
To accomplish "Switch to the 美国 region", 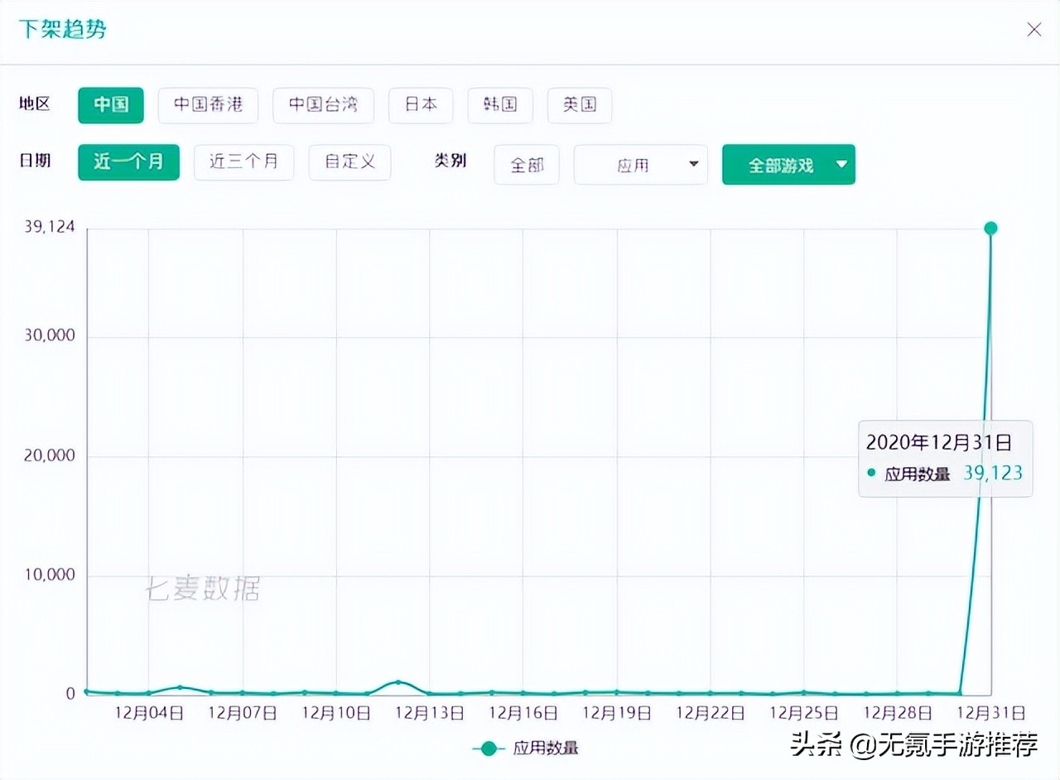I will tap(579, 105).
